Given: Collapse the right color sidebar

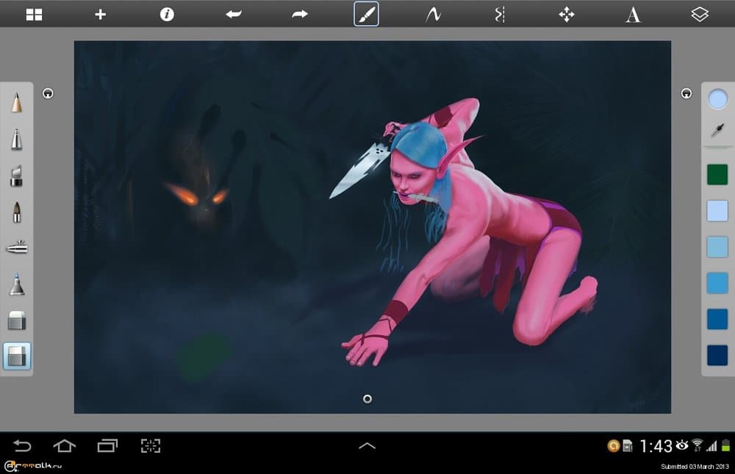Looking at the screenshot, I should point(686,94).
